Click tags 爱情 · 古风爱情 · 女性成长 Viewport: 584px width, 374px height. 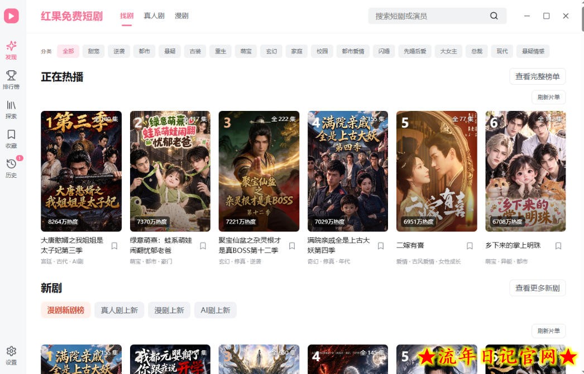click(429, 261)
